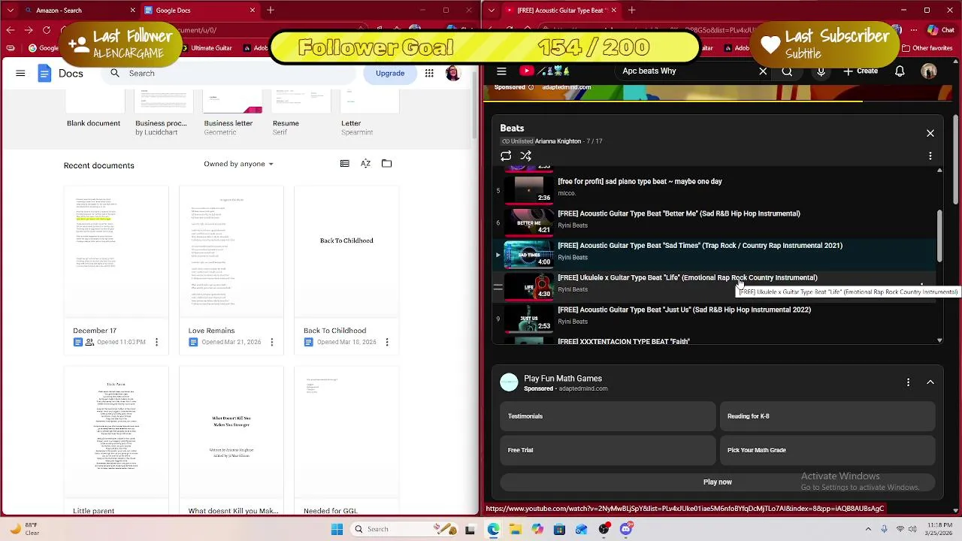Open more options for December 17 document
962x541 pixels.
[x=156, y=342]
